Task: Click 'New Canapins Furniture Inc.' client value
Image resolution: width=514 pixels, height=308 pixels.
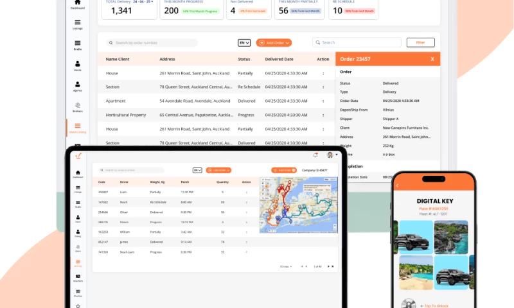Action: pos(405,128)
